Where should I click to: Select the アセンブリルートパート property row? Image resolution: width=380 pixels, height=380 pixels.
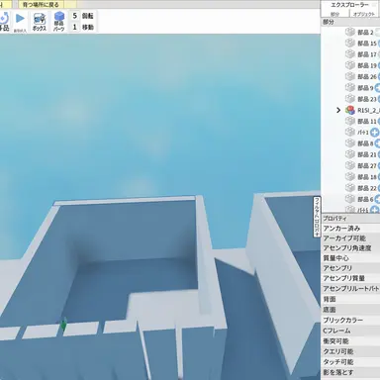click(x=350, y=288)
